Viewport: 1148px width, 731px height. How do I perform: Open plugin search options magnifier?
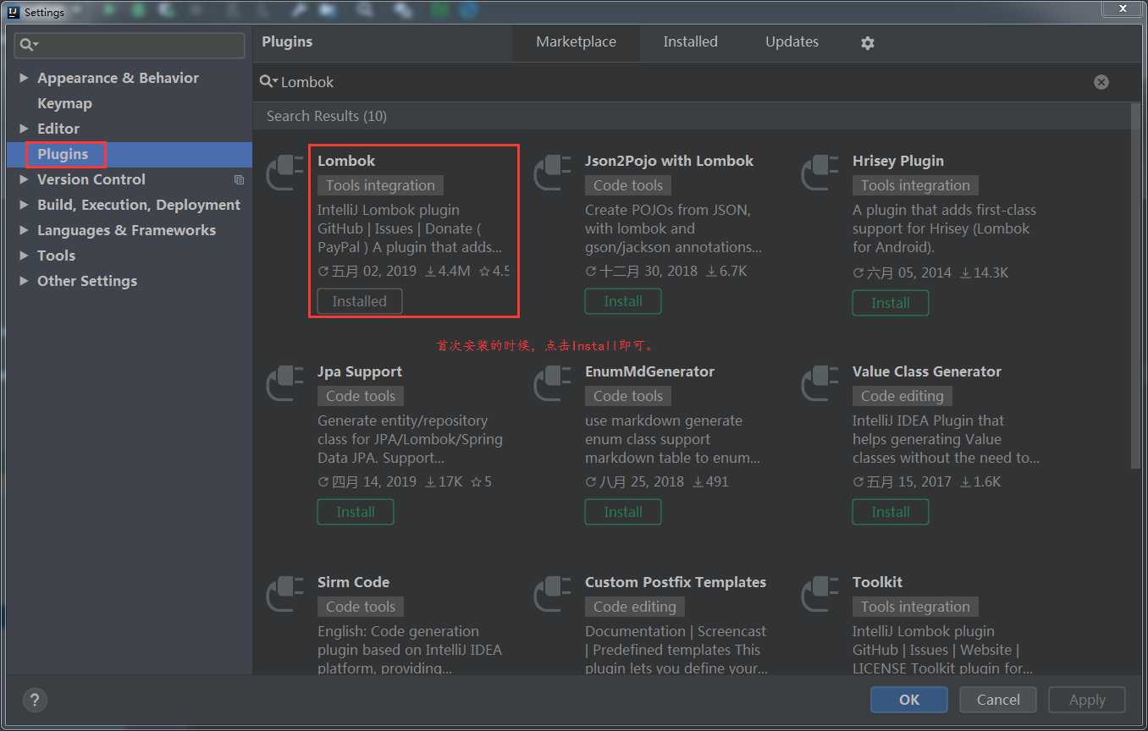(x=268, y=81)
